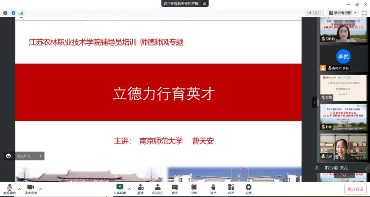This screenshot has width=370, height=197.
Task: Open the 应用 apps icon
Action: point(231,189)
